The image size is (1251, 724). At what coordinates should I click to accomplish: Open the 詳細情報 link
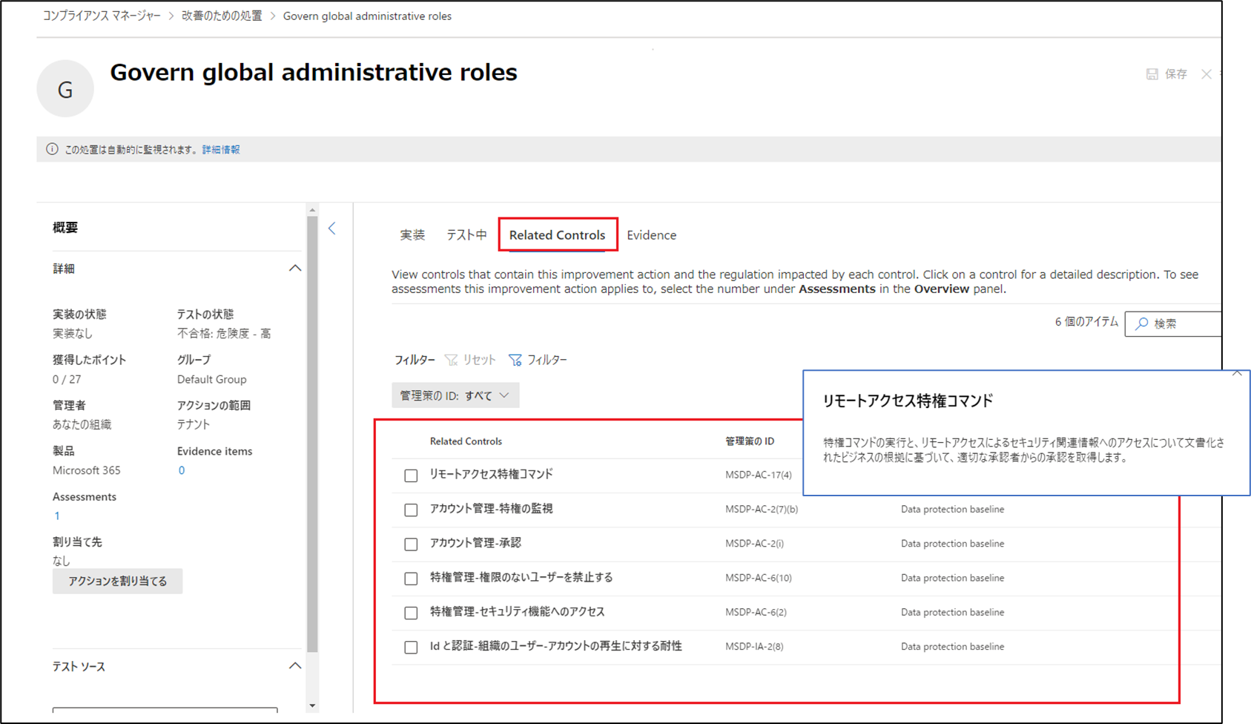coord(221,149)
